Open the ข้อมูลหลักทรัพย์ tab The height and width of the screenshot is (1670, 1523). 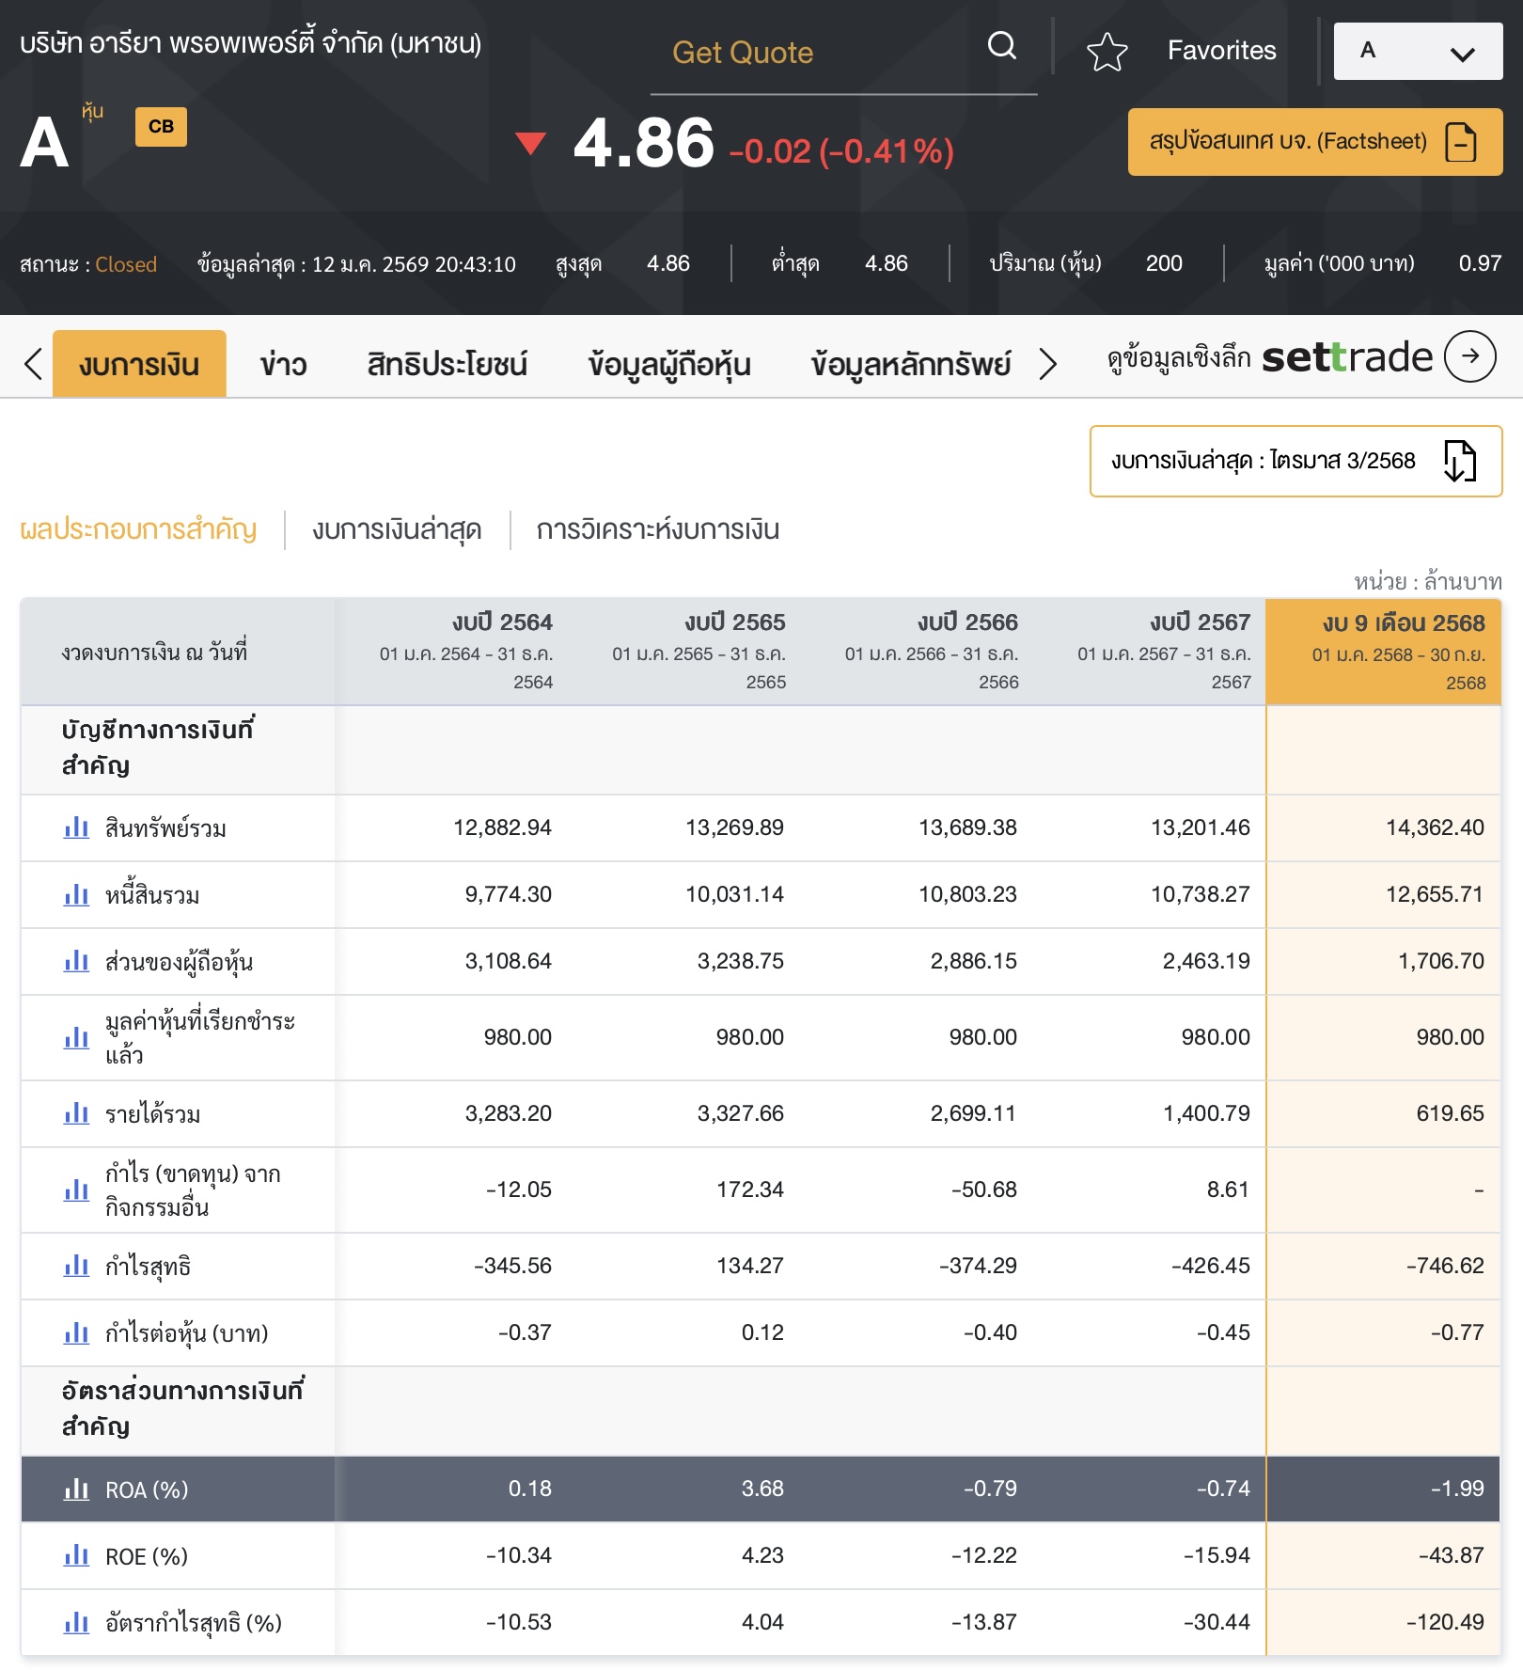[x=911, y=364]
